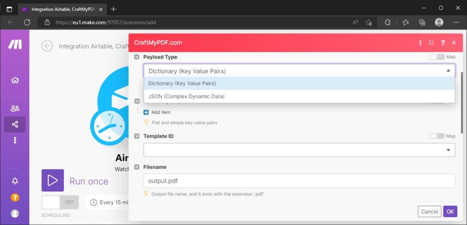Open the Template ID dropdown
Image resolution: width=467 pixels, height=225 pixels.
[x=299, y=150]
